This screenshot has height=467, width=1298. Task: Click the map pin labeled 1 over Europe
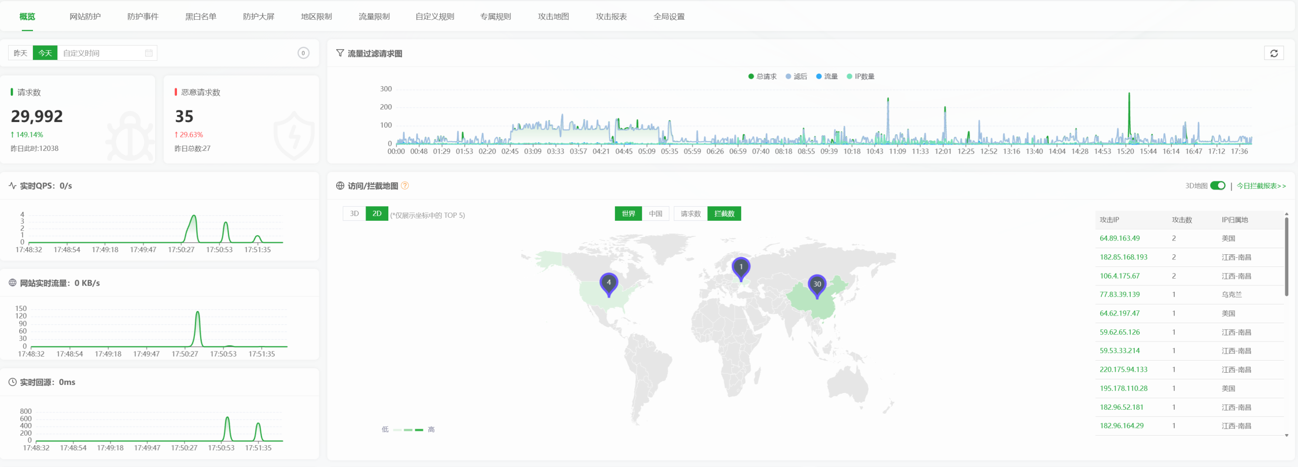click(x=741, y=268)
